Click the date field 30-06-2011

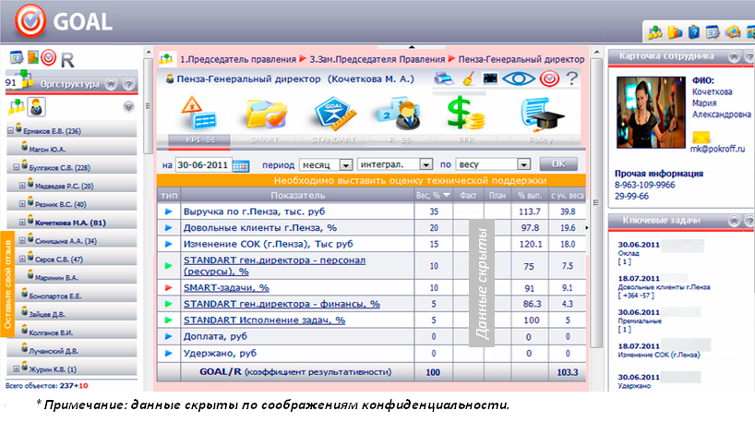203,165
